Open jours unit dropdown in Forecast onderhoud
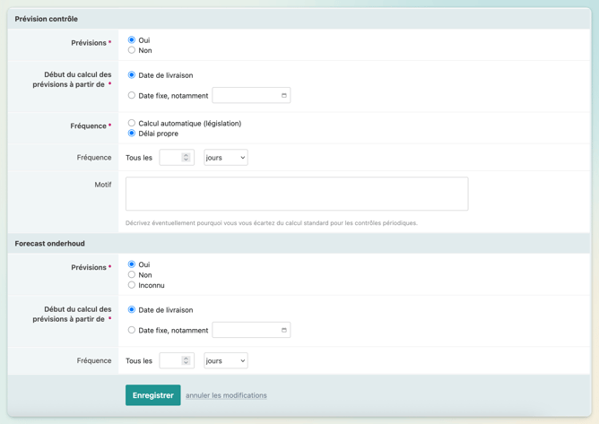 tap(225, 361)
